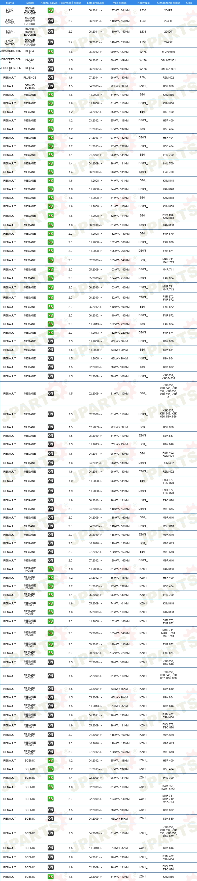The height and width of the screenshot is (881, 197).
Task: Click the OM 607.951 engine code
Action: pyautogui.click(x=168, y=61)
